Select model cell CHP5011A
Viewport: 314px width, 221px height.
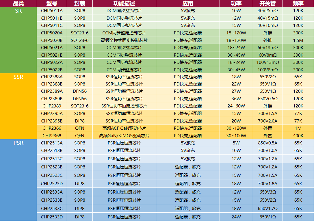click(x=52, y=11)
